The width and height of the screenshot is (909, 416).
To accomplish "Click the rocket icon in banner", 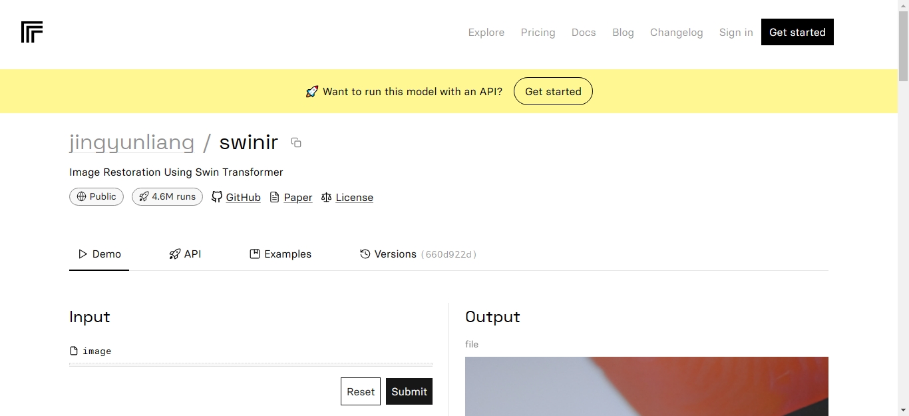I will click(x=312, y=91).
